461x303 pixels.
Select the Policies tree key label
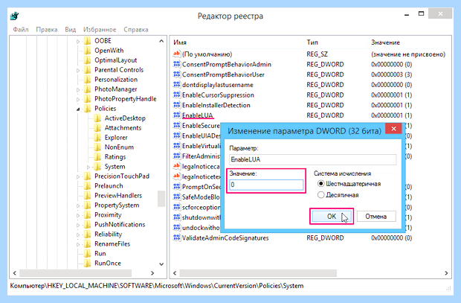tap(106, 109)
